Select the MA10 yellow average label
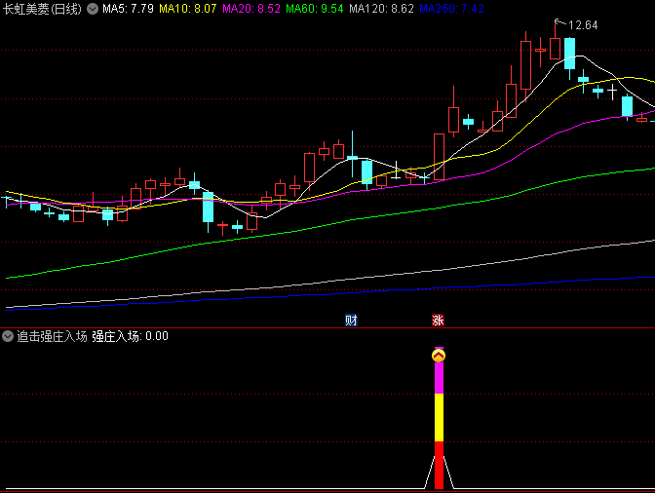Viewport: 655px width, 493px height. (188, 8)
